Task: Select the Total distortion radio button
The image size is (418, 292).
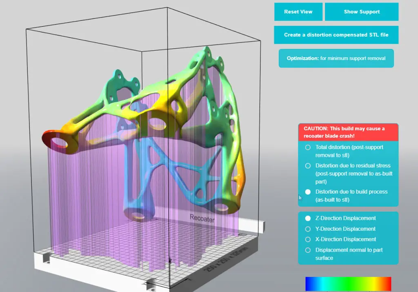Action: tap(307, 147)
